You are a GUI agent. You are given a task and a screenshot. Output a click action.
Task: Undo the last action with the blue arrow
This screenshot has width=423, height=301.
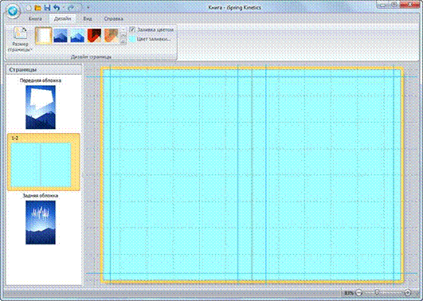[56, 8]
